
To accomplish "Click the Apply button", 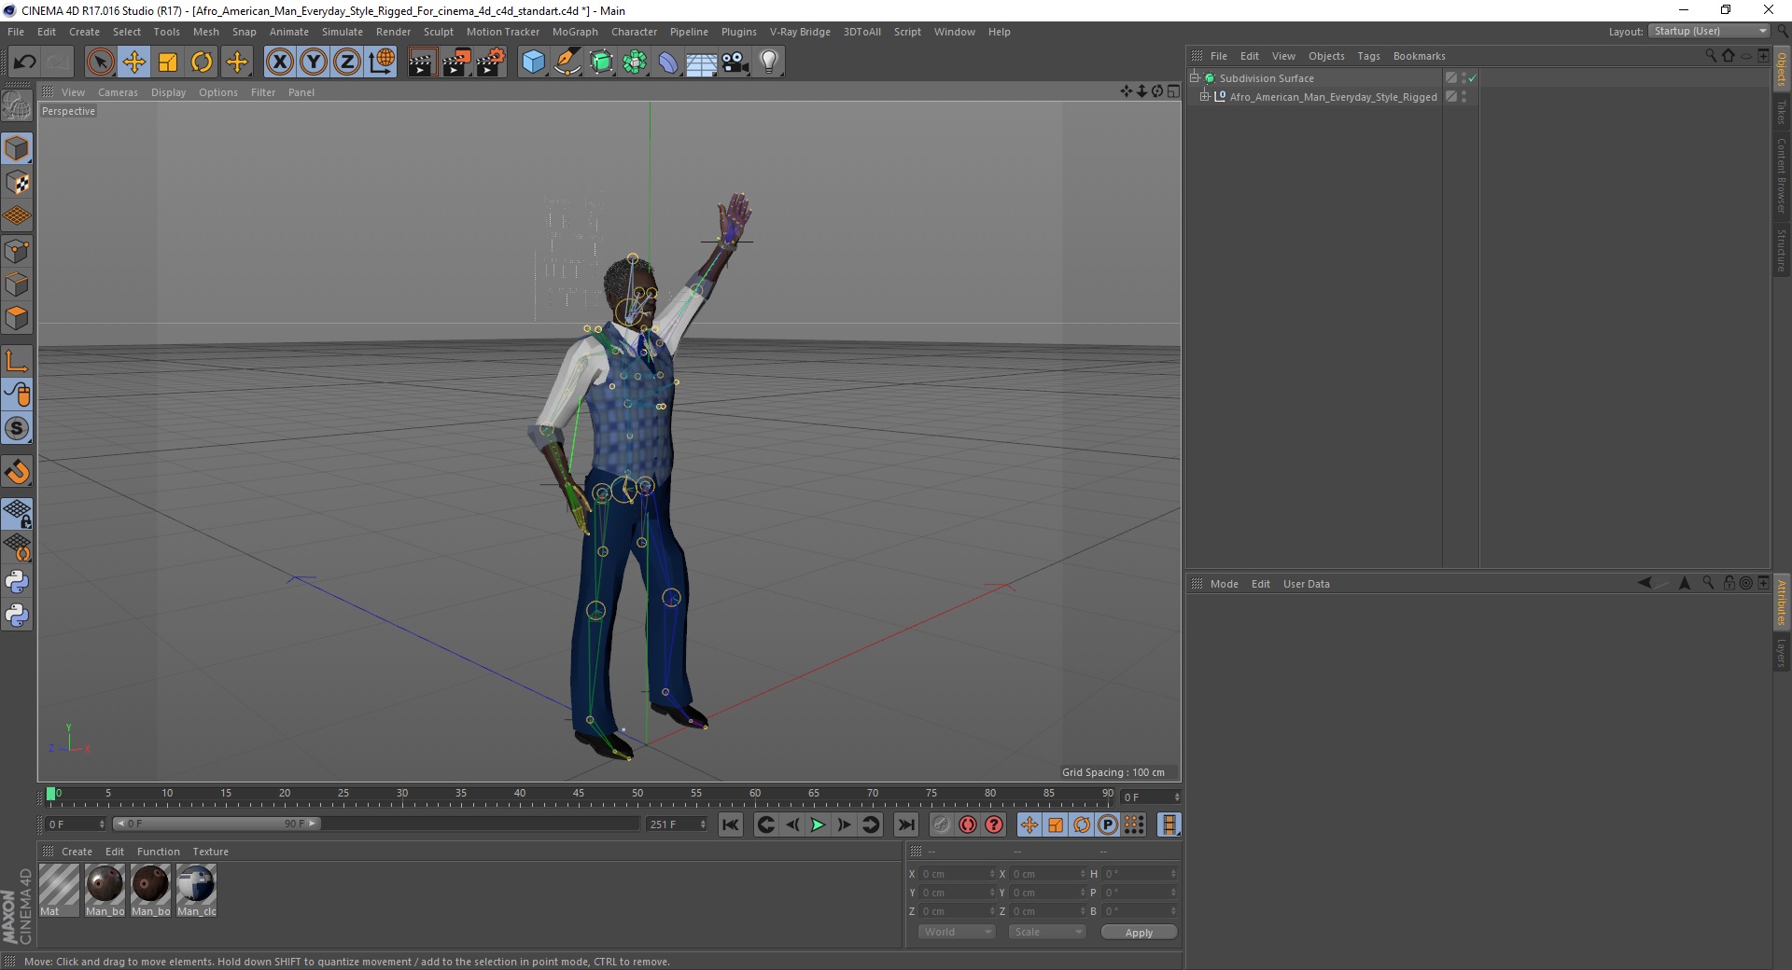I will click(1139, 933).
